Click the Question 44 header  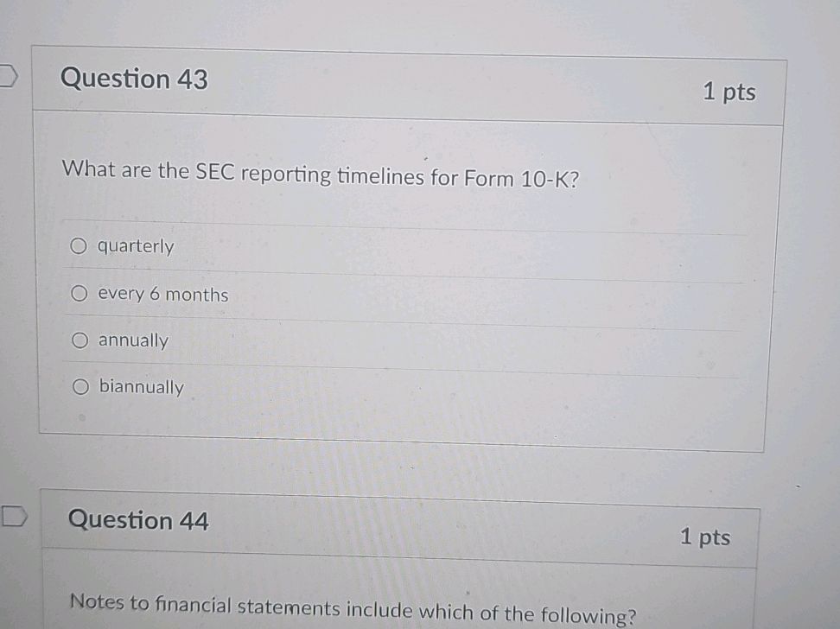coord(138,521)
